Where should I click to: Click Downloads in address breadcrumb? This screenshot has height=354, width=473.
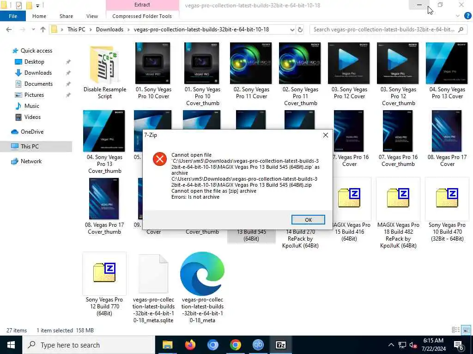tap(109, 29)
